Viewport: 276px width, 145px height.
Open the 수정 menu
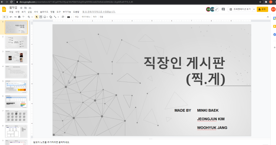[17, 12]
